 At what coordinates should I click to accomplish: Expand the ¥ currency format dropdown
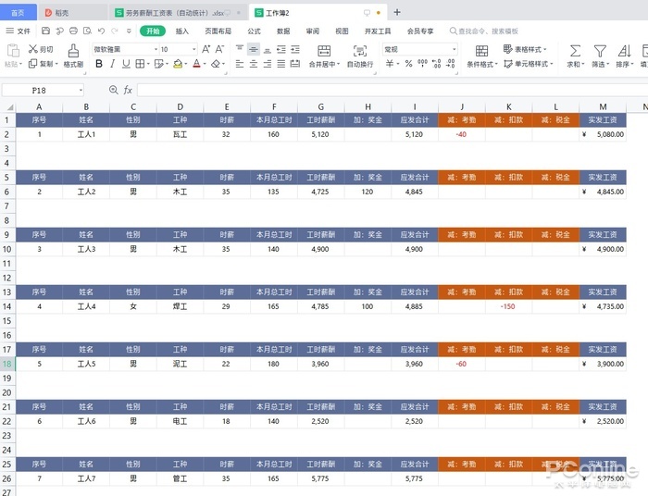[x=398, y=64]
